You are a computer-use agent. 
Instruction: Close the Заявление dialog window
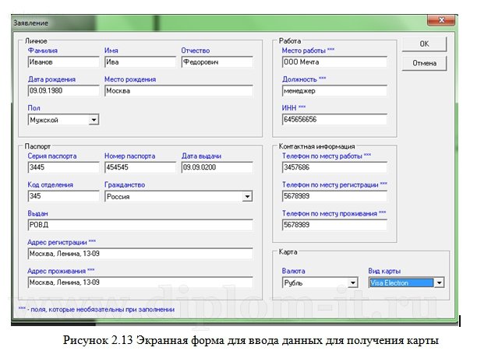[441, 20]
